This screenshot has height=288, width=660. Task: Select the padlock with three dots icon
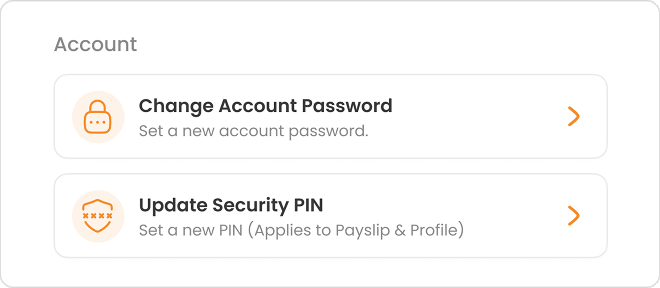pos(98,117)
